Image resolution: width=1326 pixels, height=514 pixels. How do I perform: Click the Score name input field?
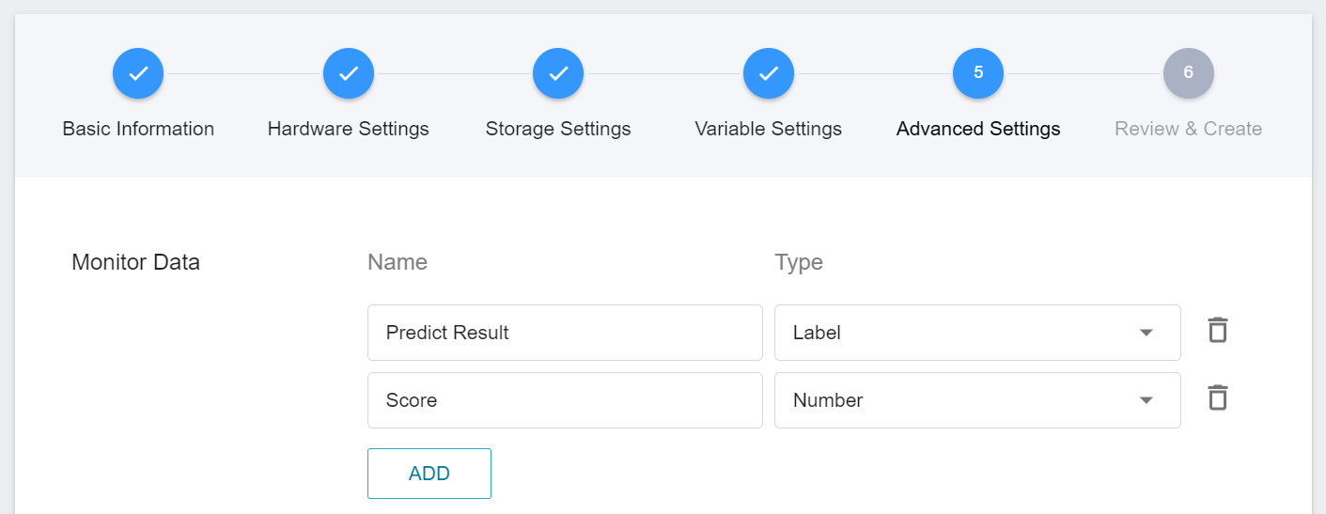565,400
